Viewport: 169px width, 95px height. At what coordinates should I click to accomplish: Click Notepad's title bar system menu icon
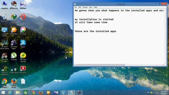75,4
